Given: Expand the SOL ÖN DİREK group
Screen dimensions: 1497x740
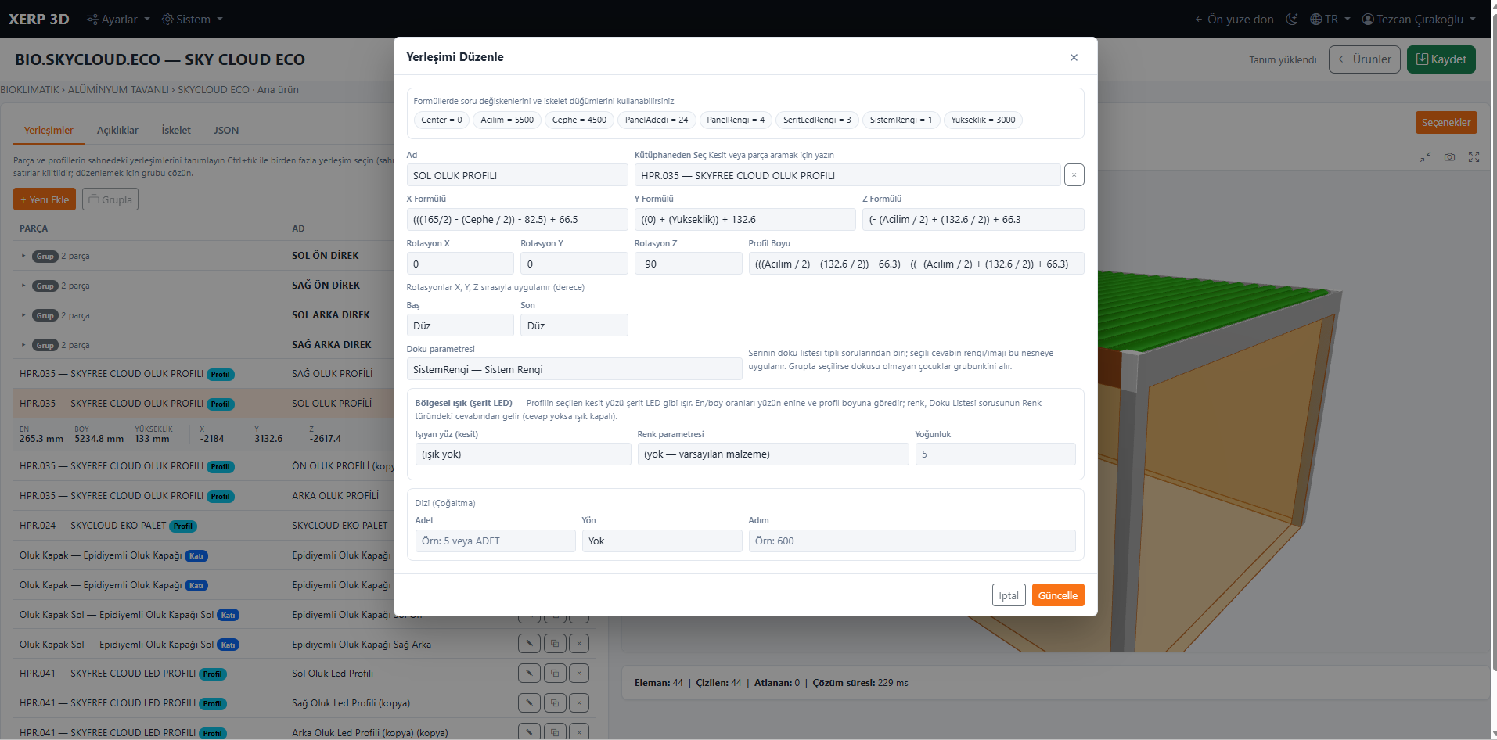Looking at the screenshot, I should pos(23,256).
